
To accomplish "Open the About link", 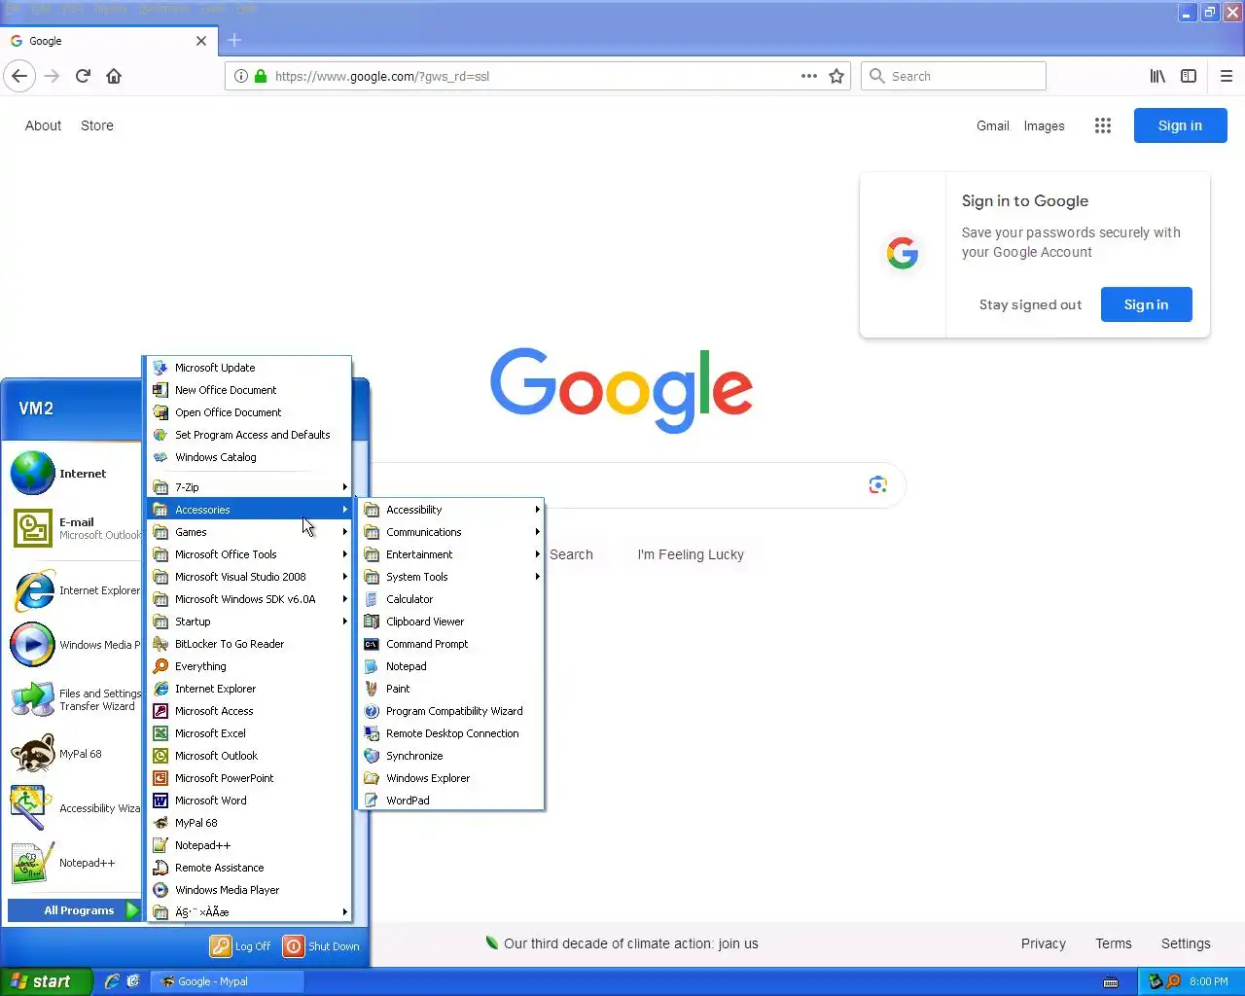I will (43, 125).
